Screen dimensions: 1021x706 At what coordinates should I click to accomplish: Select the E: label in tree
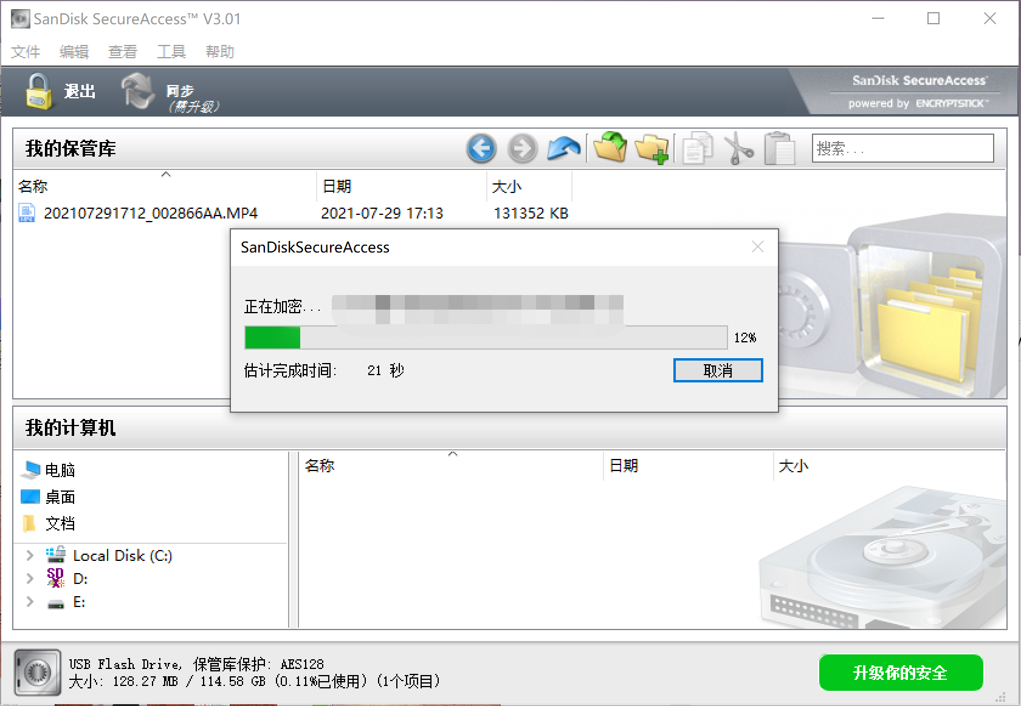pyautogui.click(x=79, y=602)
